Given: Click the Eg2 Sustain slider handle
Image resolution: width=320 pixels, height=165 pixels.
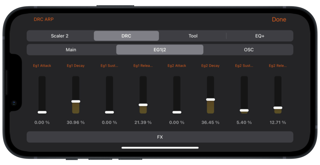Looking at the screenshot, I should [x=244, y=110].
